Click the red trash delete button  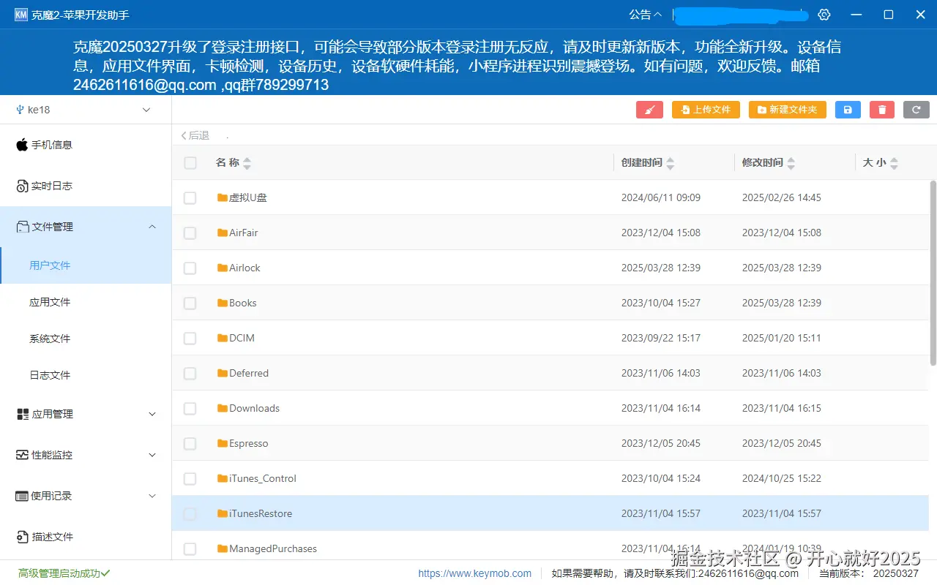coord(882,110)
